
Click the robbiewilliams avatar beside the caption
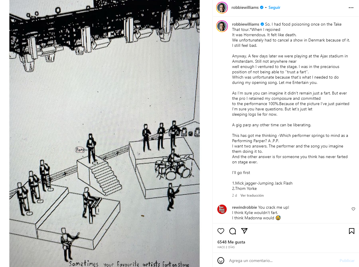pos(222,26)
